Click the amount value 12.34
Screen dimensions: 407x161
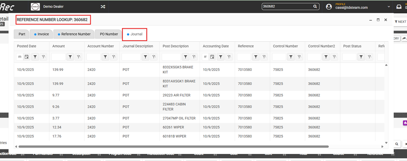(x=57, y=127)
